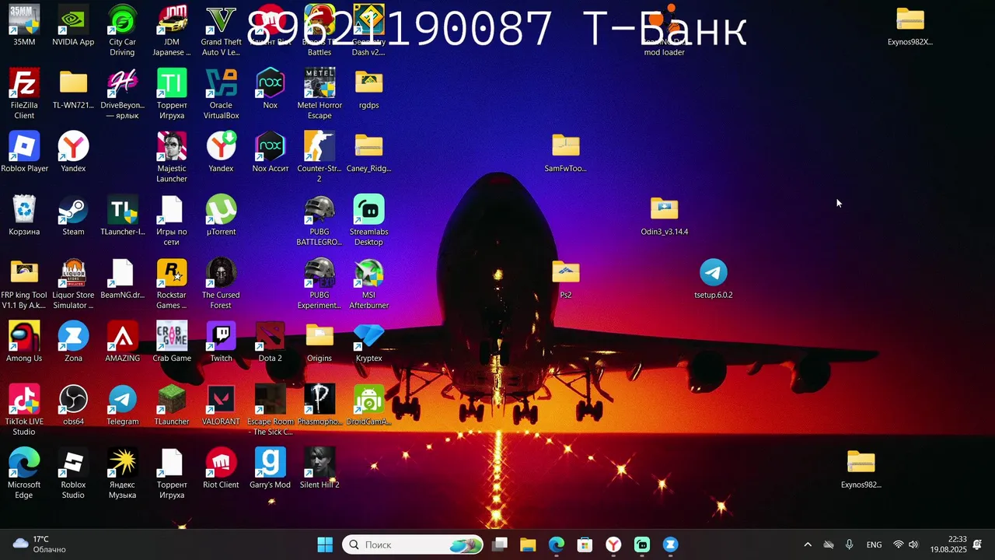Launch AMAZING shortcut
The height and width of the screenshot is (560, 995).
click(122, 341)
